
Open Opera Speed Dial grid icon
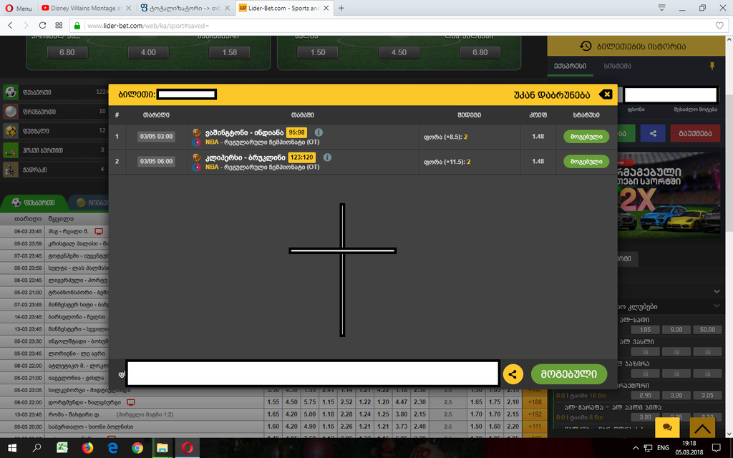[59, 25]
